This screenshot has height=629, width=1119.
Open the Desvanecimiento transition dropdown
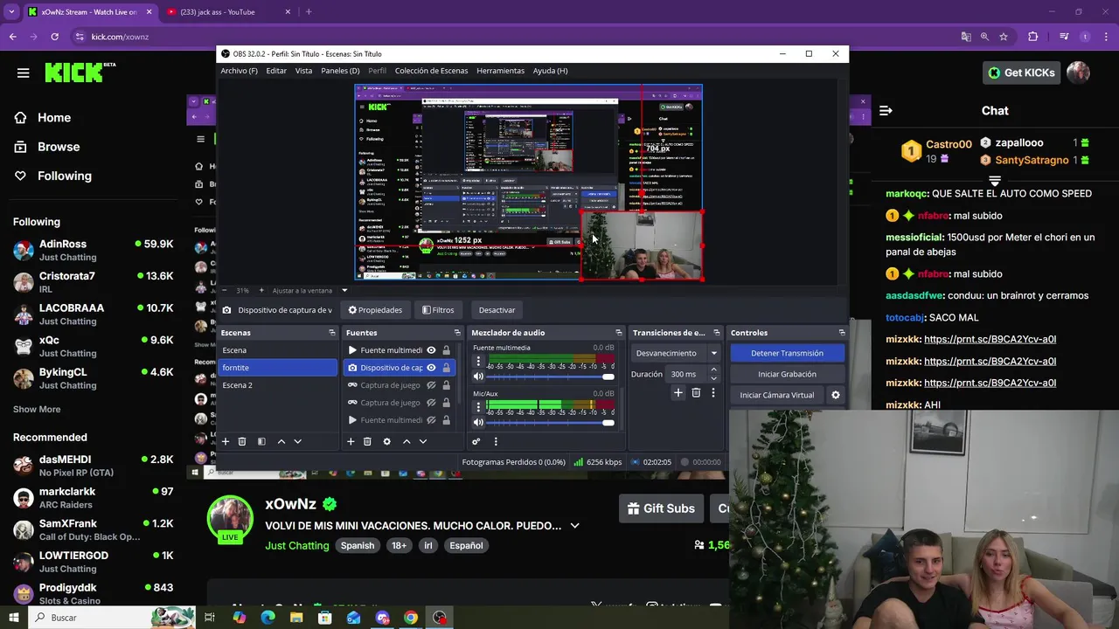676,353
